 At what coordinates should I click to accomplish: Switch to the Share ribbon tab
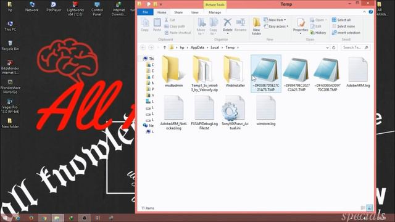178,12
